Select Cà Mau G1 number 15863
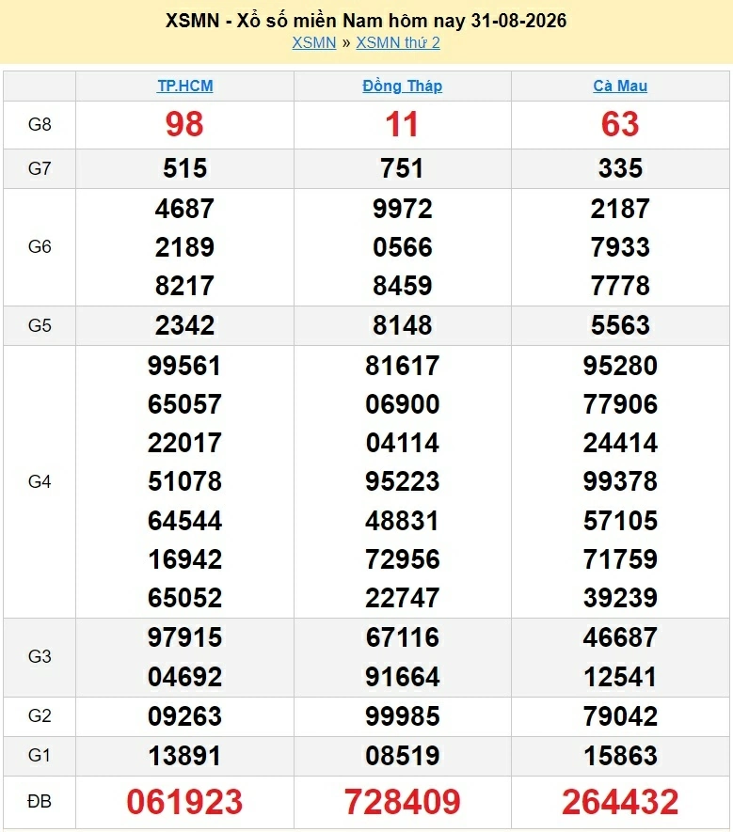This screenshot has height=832, width=733. coord(620,756)
